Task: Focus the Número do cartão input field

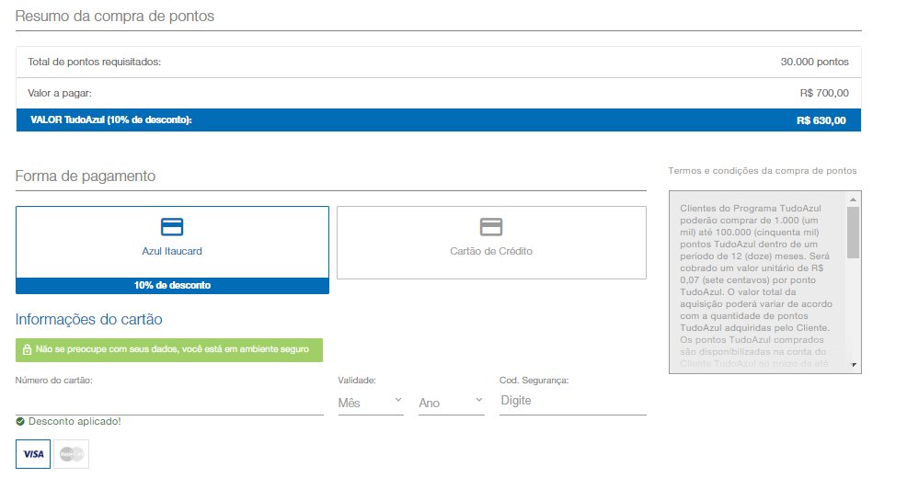Action: 169,403
